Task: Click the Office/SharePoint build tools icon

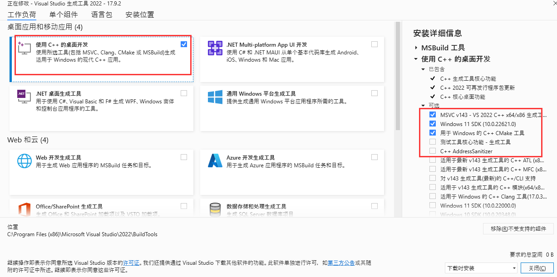Action: [x=24, y=210]
